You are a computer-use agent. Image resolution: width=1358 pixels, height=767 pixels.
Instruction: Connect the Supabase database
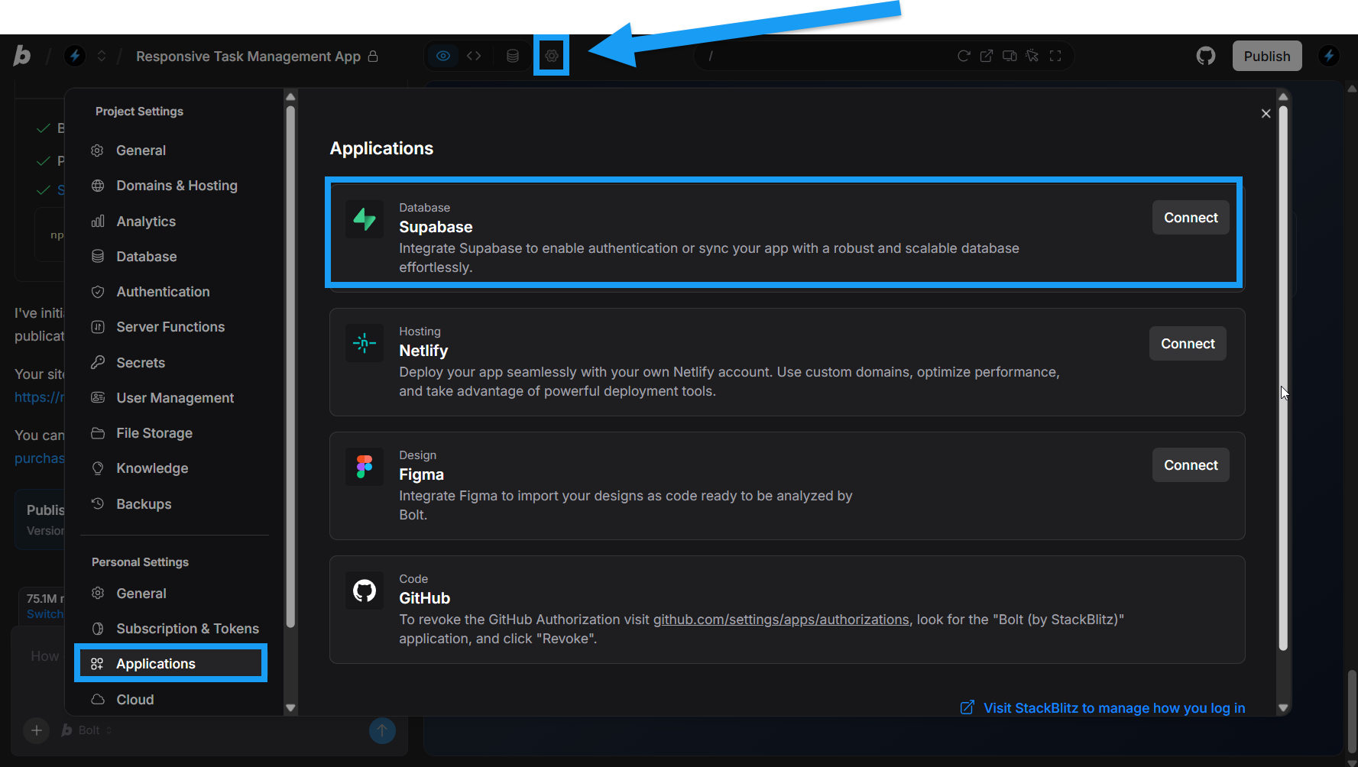coord(1191,218)
